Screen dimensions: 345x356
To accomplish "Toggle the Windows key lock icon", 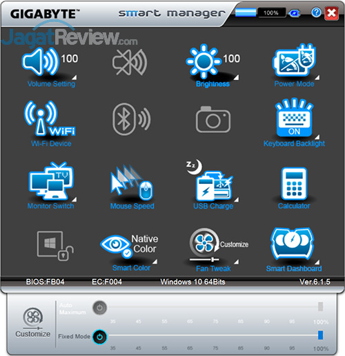I will [x=55, y=246].
